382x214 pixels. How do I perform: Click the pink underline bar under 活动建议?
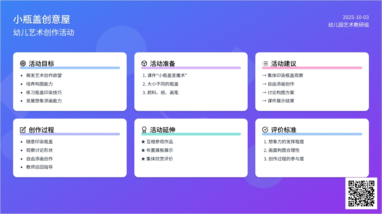(312, 68)
